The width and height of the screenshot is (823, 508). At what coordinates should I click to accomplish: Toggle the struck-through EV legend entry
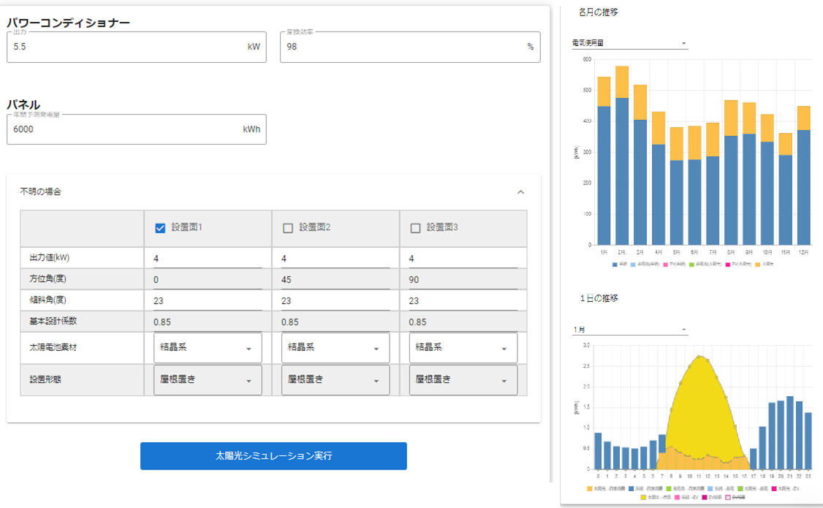(735, 497)
